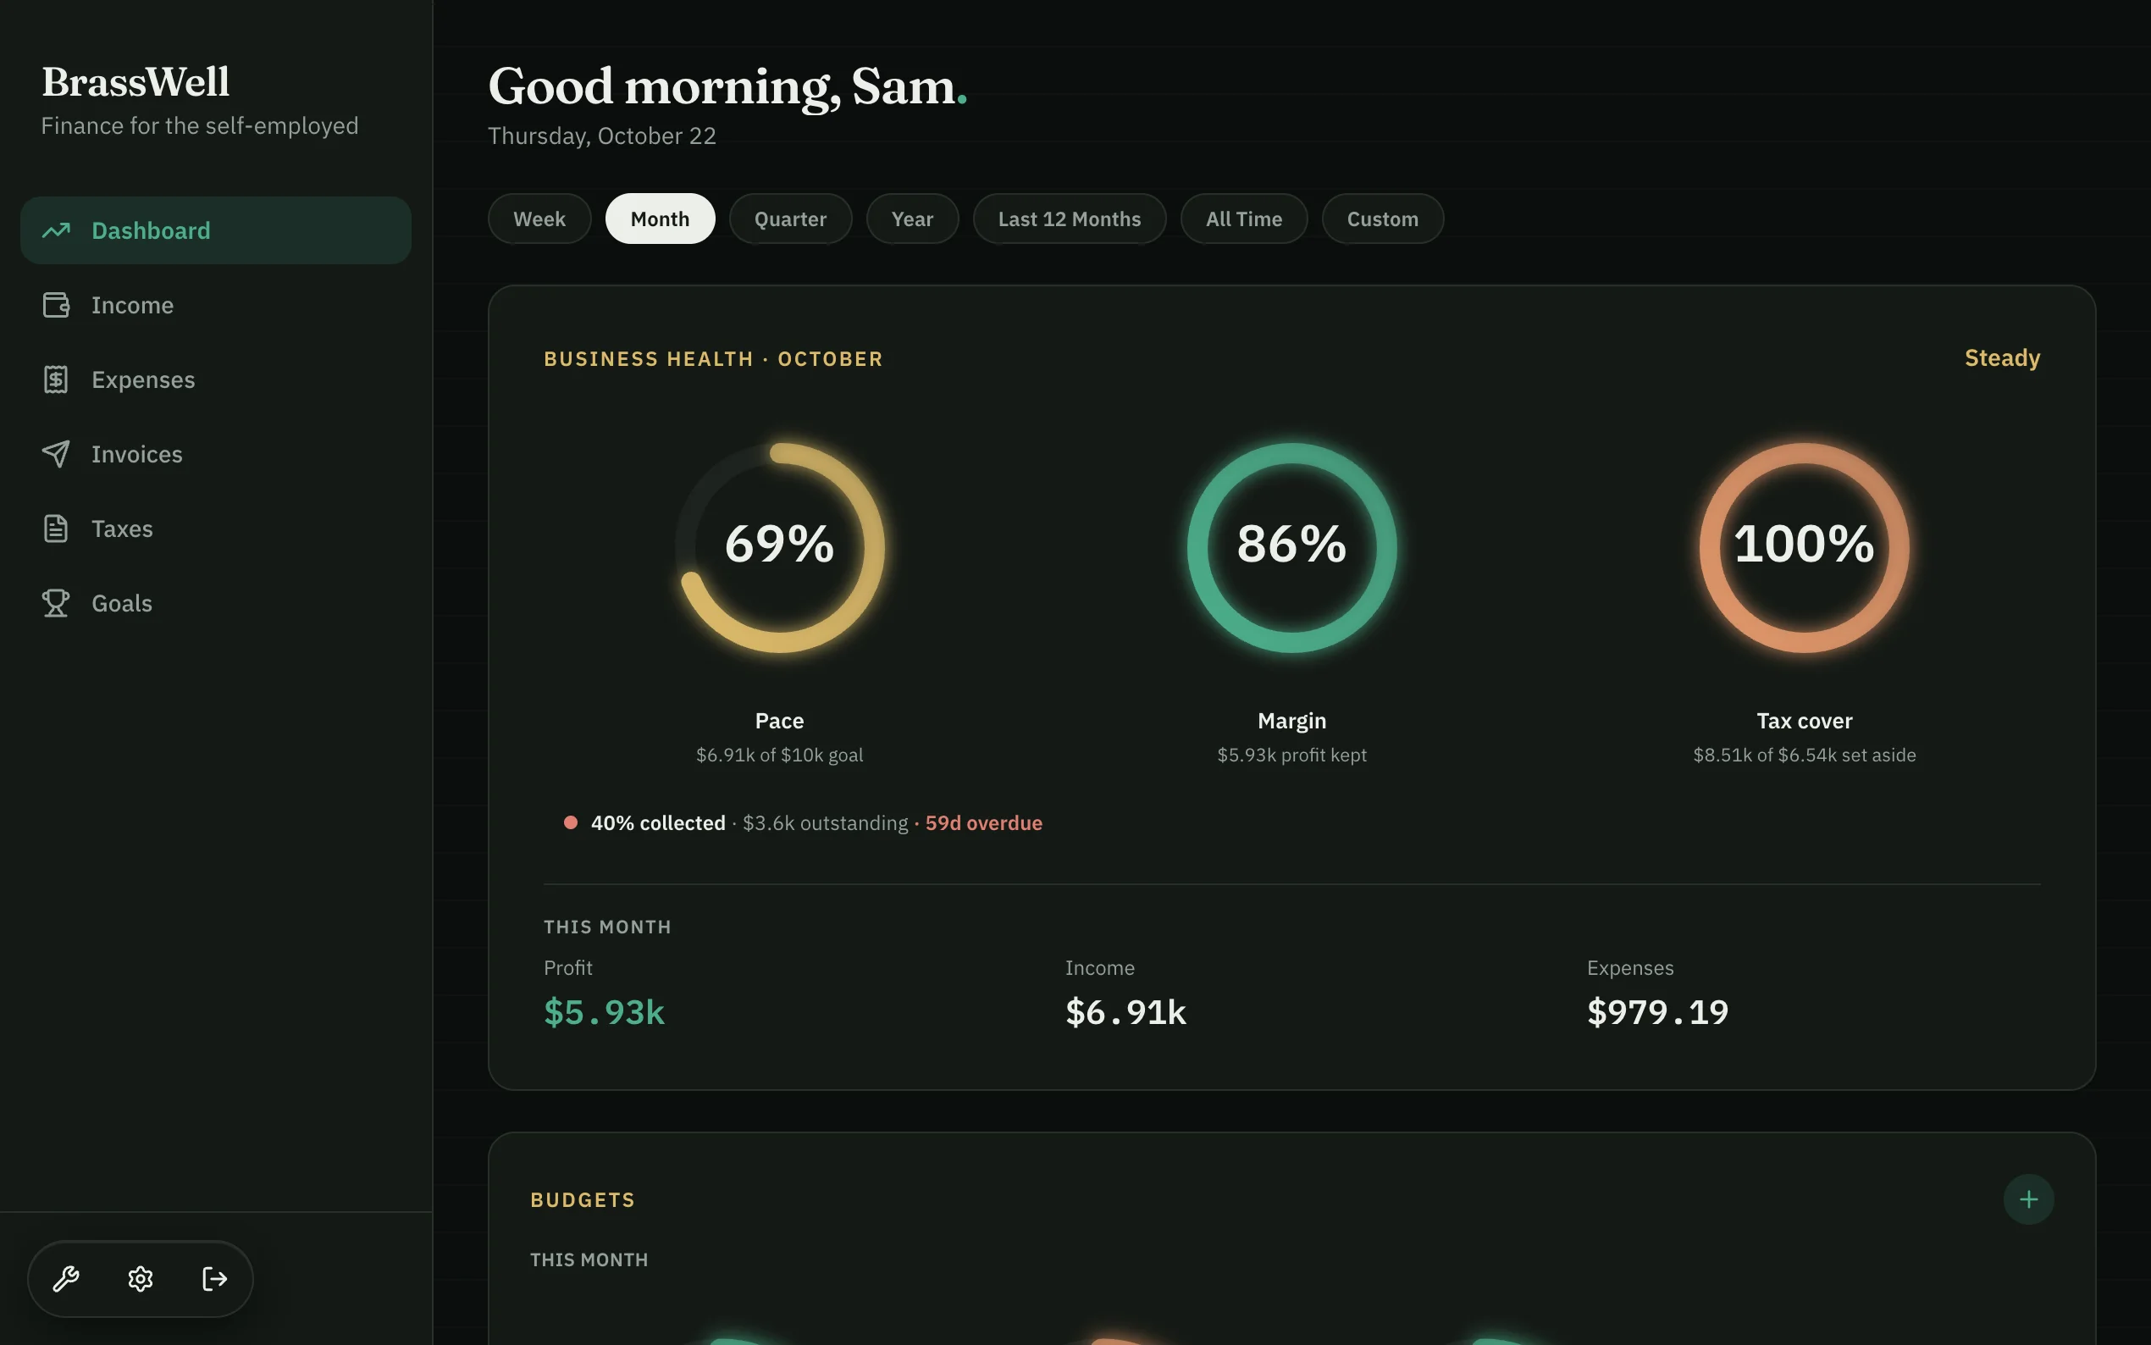Click '$8.51k of $6.54k set aside'
Screen dimensions: 2151x1345
coord(1804,756)
